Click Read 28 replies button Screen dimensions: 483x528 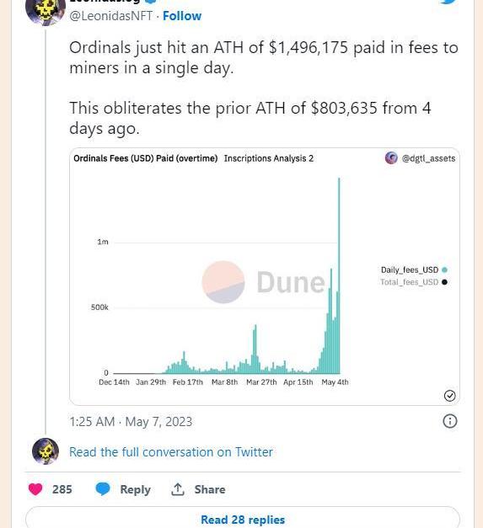[x=243, y=519]
